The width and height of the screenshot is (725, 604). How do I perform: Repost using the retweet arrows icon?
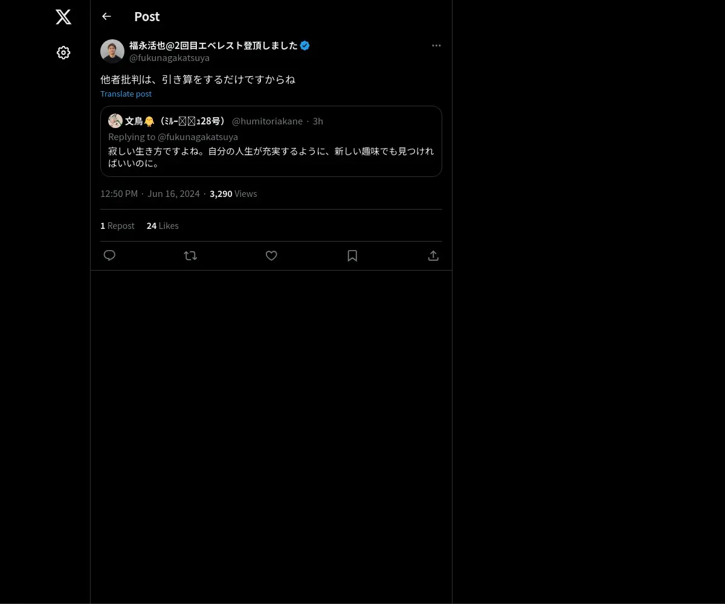190,255
